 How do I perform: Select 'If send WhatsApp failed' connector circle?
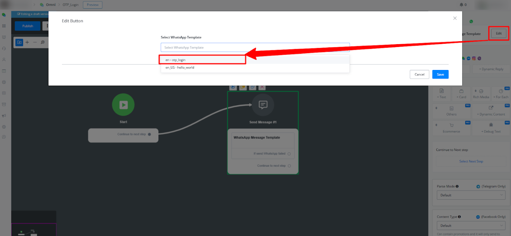pyautogui.click(x=289, y=154)
